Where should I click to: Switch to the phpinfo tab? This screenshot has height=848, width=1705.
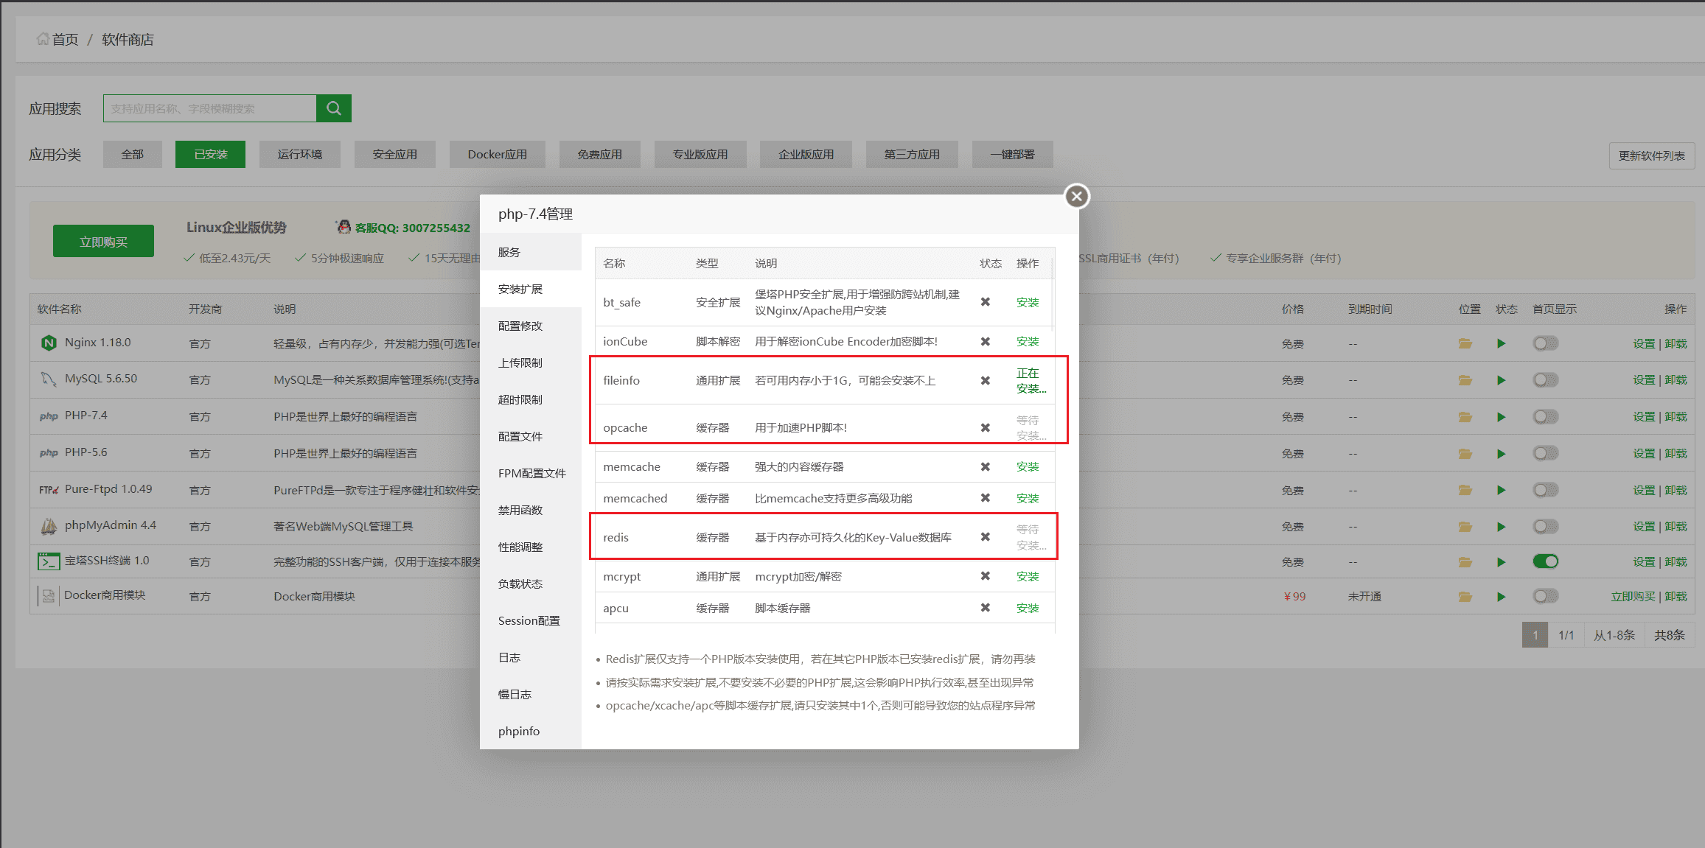[x=518, y=730]
